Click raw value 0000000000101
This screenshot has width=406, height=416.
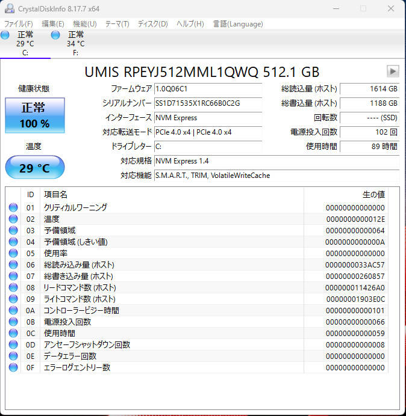[x=355, y=310]
